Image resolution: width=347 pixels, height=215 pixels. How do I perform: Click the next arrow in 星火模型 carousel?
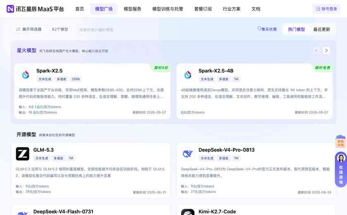326,50
